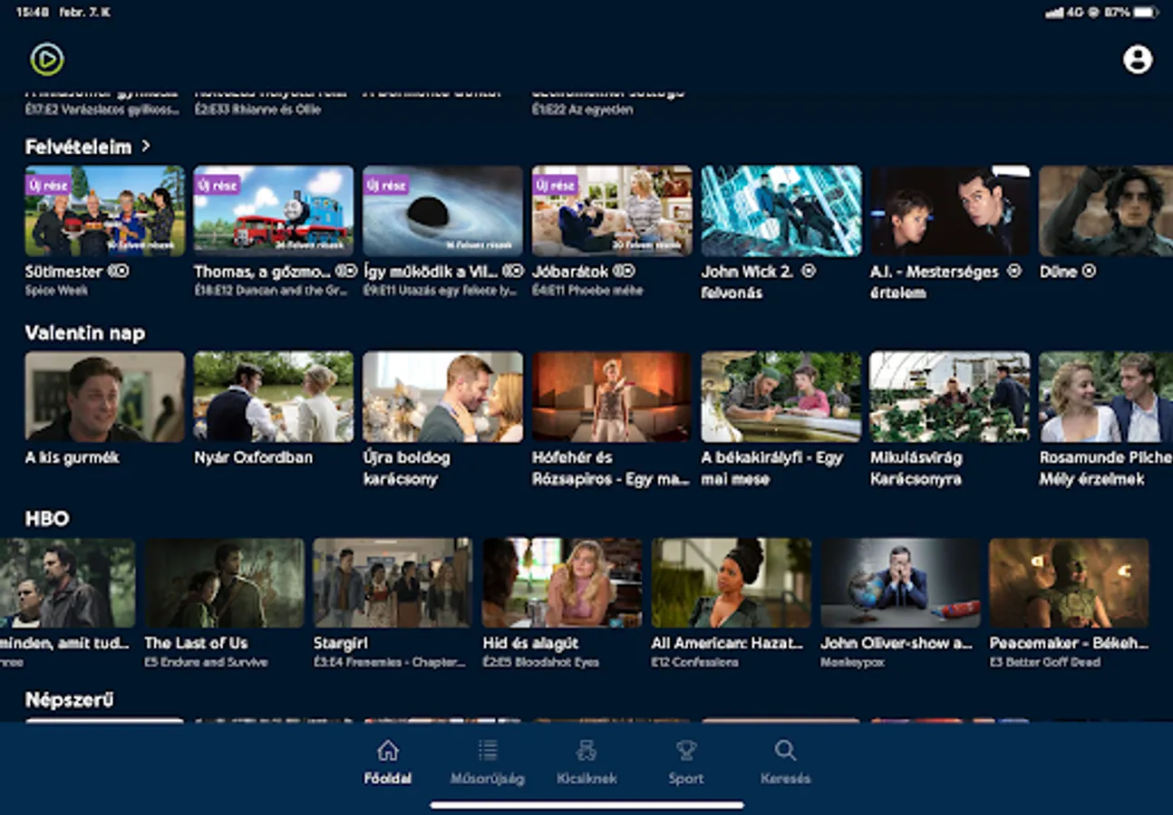The width and height of the screenshot is (1173, 815).
Task: Open A kis gurmék thumbnail
Action: (105, 397)
